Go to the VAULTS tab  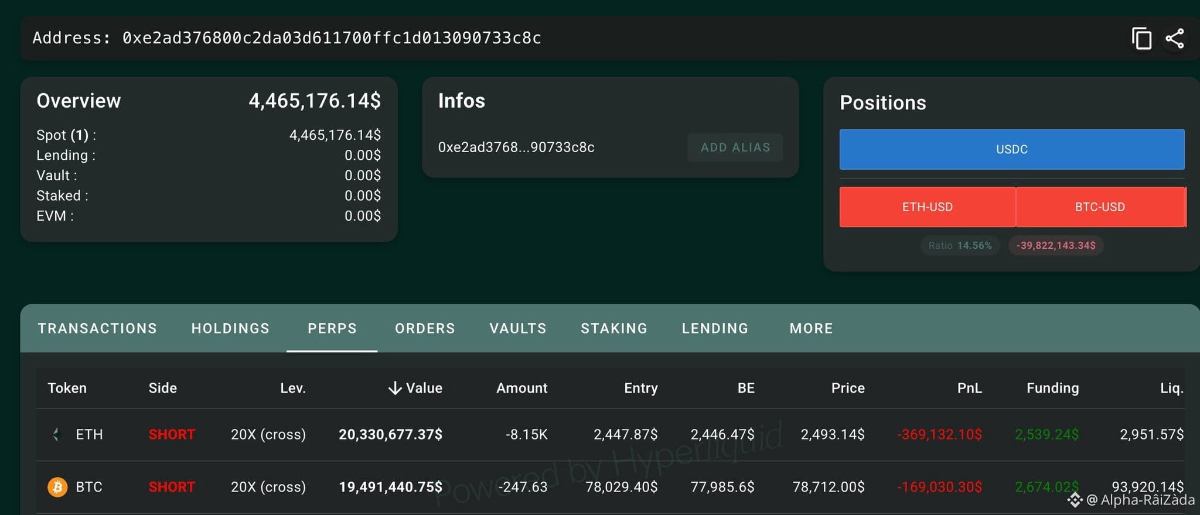coord(518,328)
